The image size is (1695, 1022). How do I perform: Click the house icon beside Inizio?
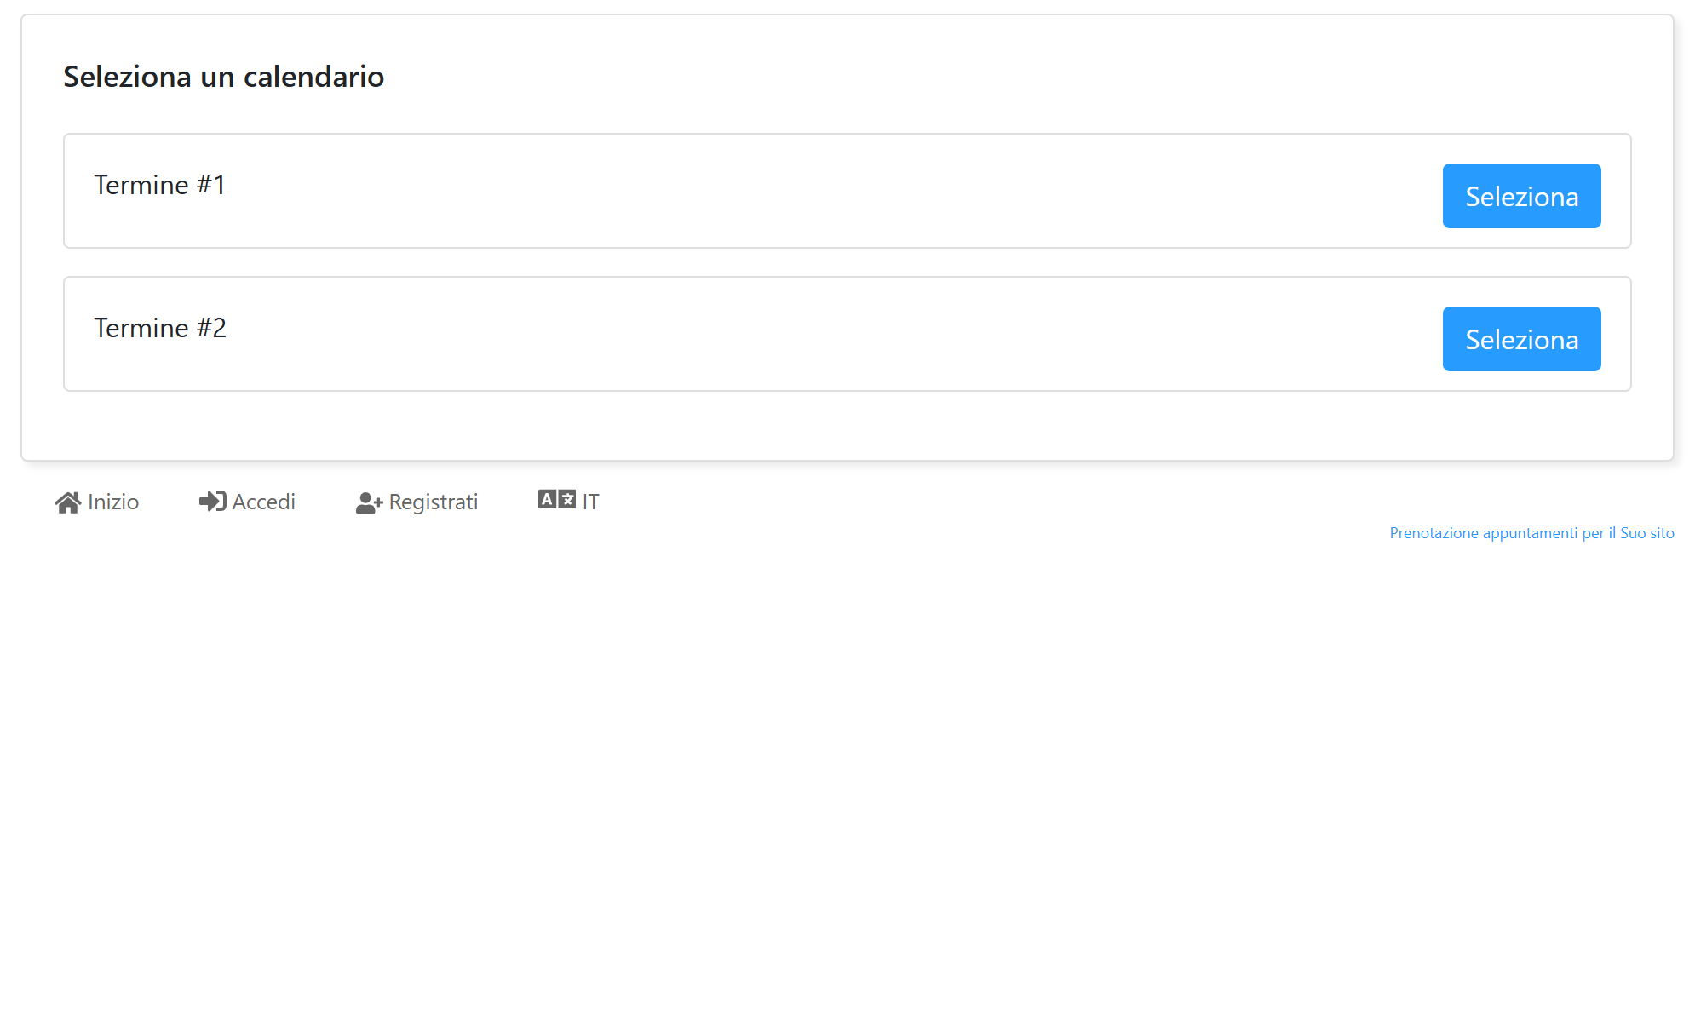68,502
